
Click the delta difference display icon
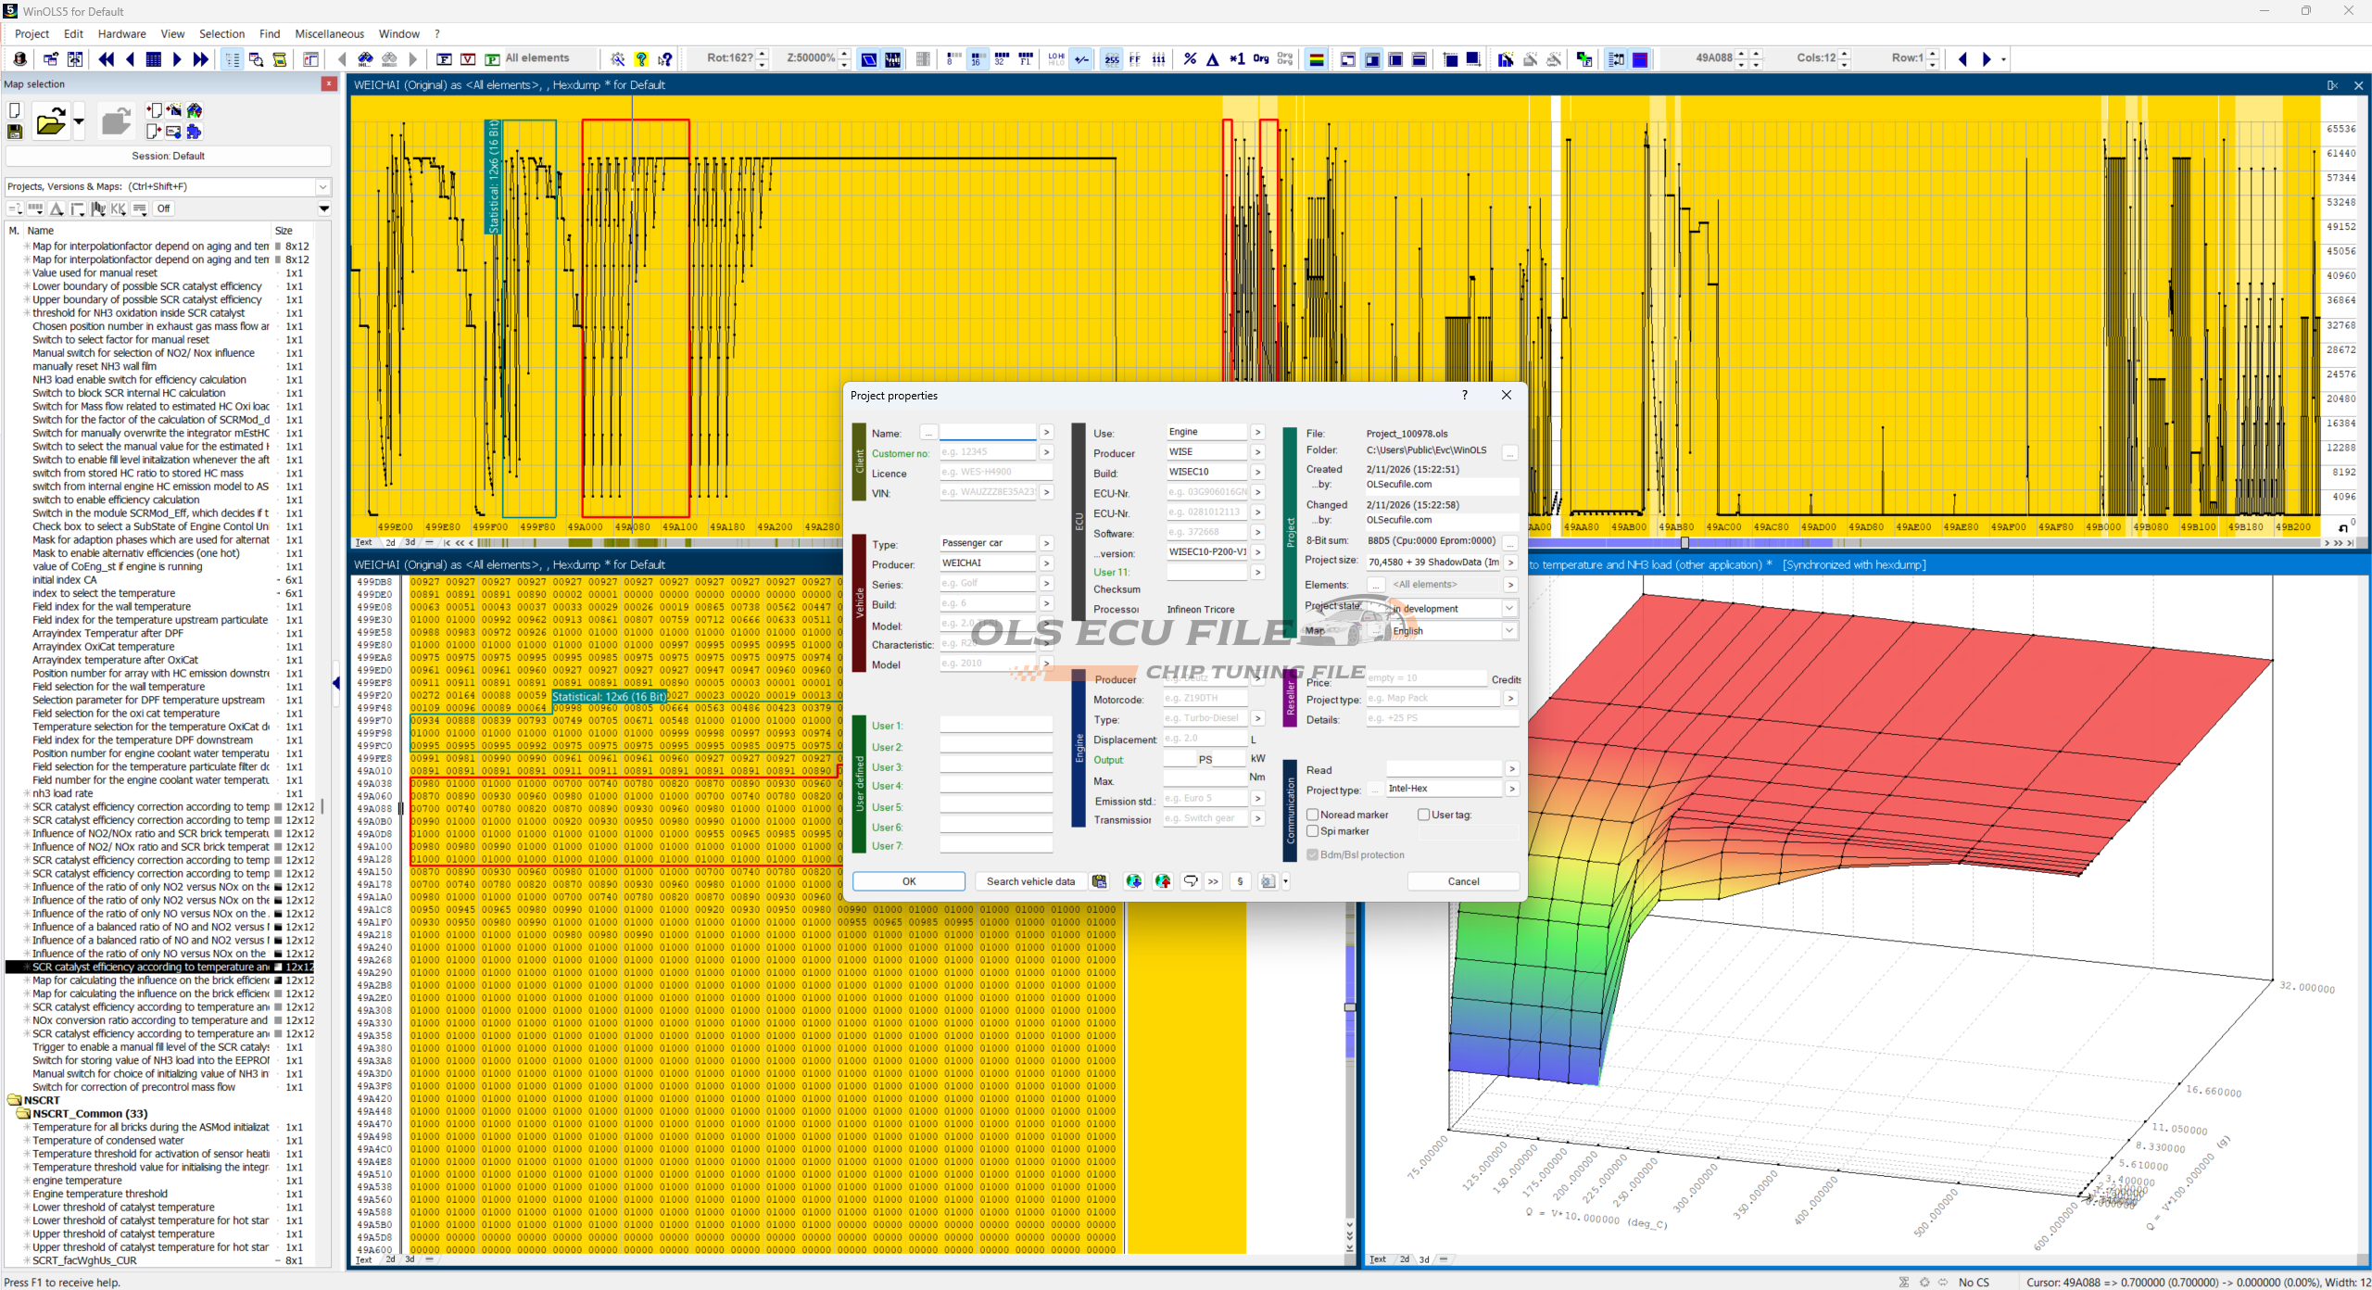coord(1213,59)
